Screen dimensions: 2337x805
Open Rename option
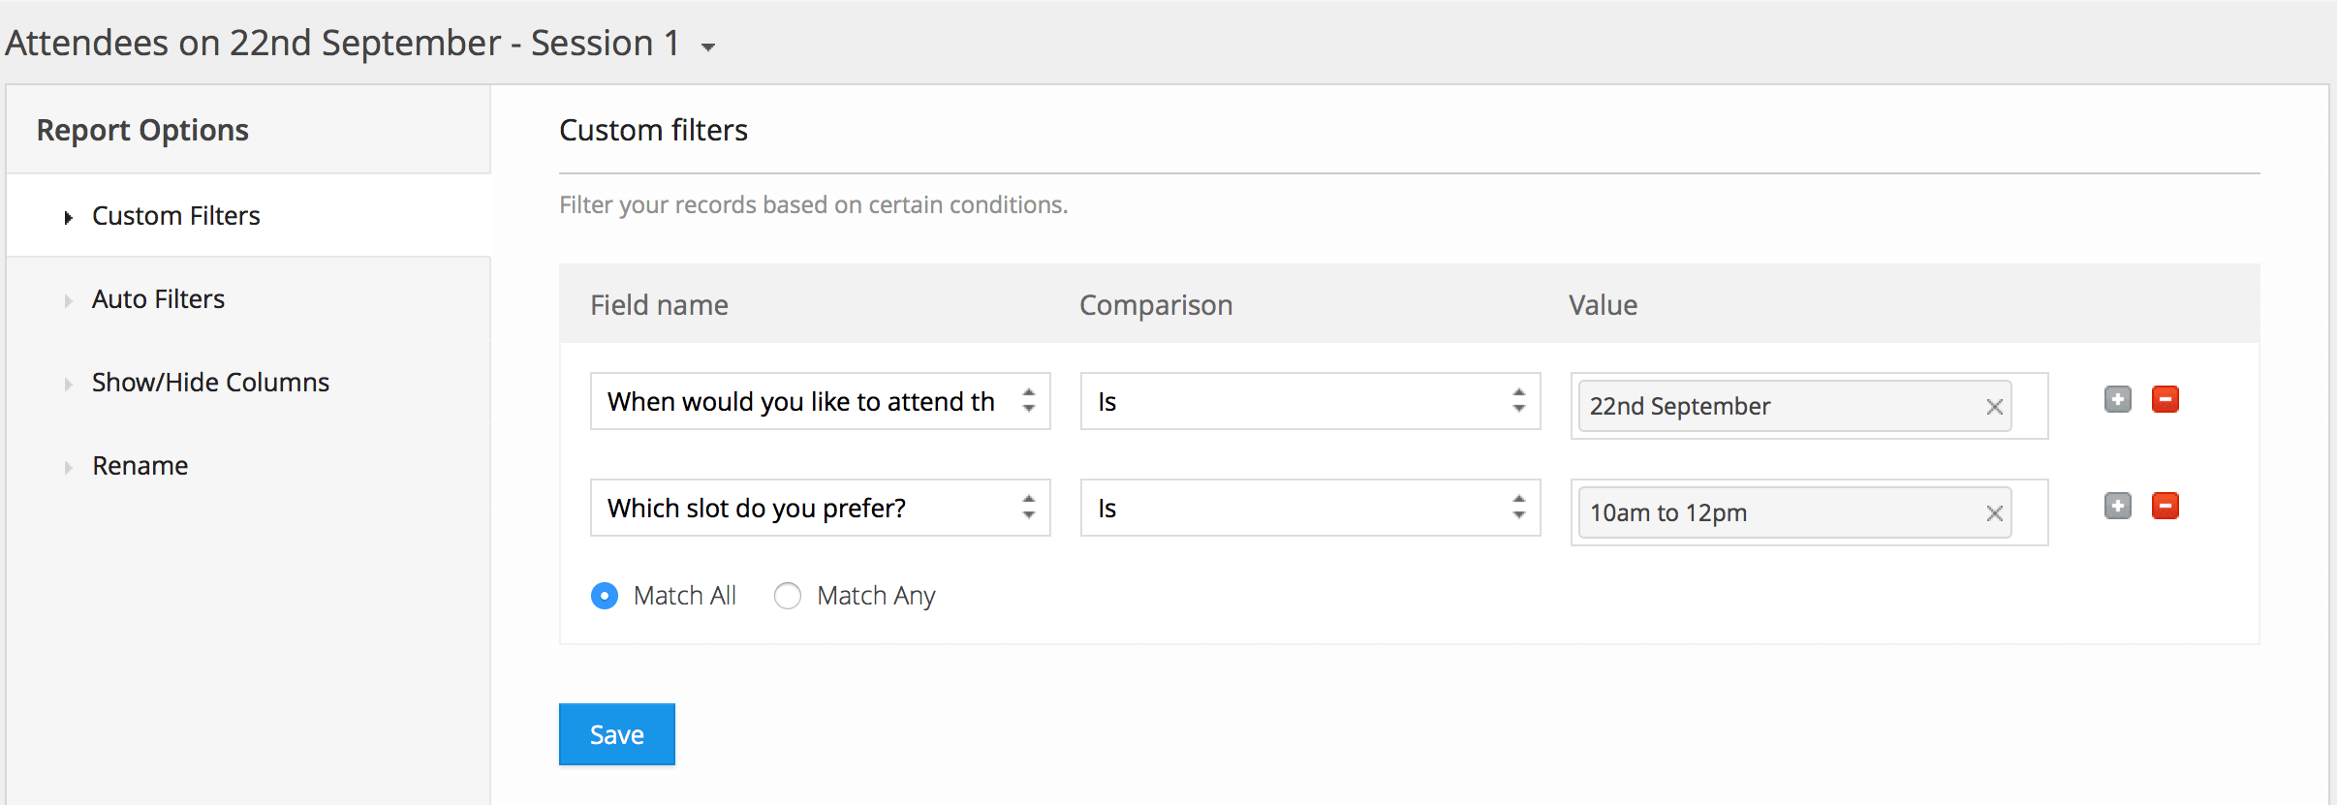(140, 466)
